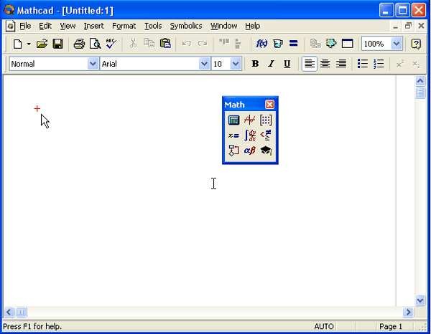431x334 pixels.
Task: Expand the font size 10 dropdown
Action: pyautogui.click(x=236, y=64)
